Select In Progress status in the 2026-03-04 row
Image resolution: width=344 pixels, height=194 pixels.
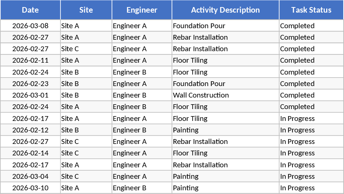point(297,176)
